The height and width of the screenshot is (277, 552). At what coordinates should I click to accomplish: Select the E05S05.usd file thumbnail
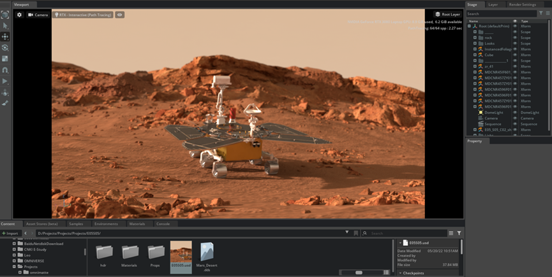(181, 255)
